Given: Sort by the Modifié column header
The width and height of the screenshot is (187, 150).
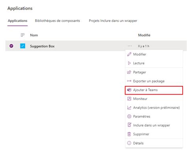Looking at the screenshot, I should (x=144, y=35).
